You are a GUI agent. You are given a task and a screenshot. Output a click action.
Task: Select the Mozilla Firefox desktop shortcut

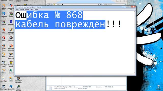pyautogui.click(x=4, y=47)
